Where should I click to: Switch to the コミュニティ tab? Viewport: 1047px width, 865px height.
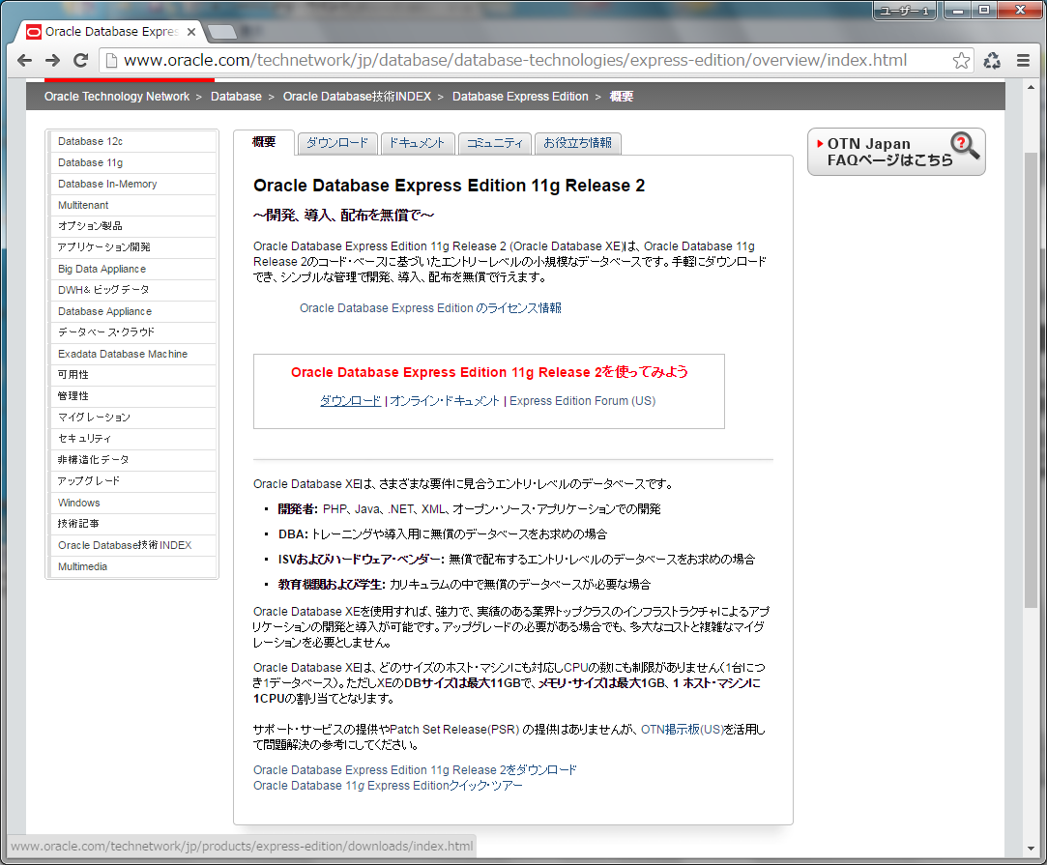pos(495,143)
